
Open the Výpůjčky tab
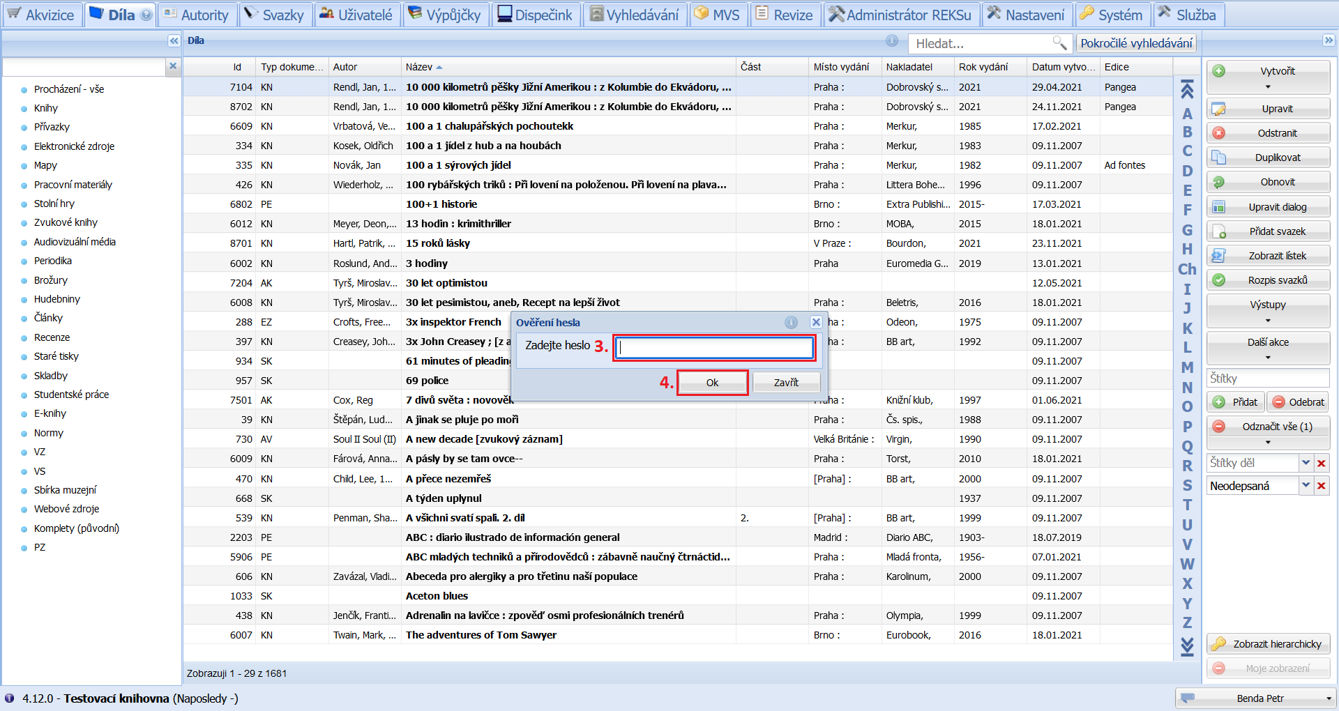[445, 15]
